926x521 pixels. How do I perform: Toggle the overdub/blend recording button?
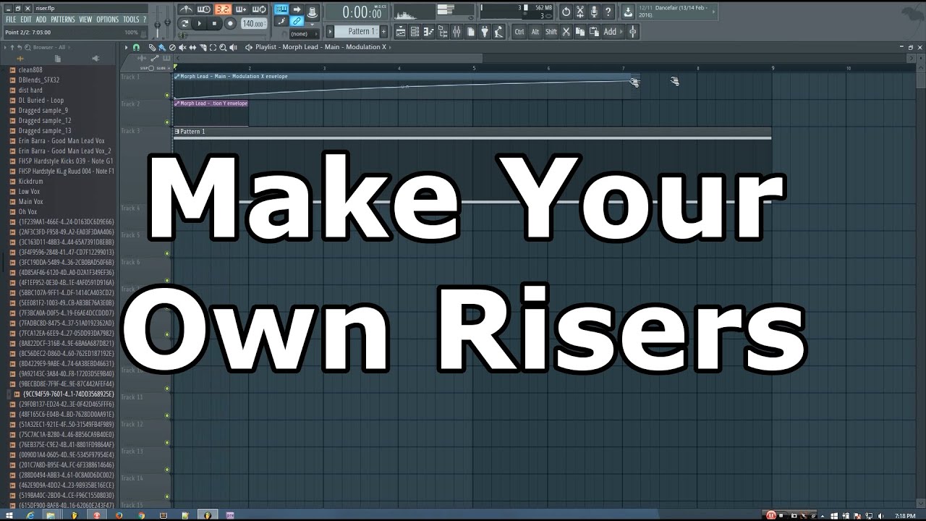(x=241, y=9)
